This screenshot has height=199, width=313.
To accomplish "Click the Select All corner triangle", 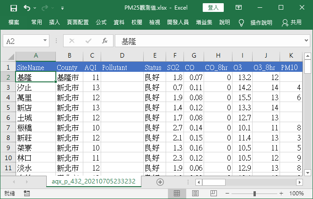I will tap(11, 56).
